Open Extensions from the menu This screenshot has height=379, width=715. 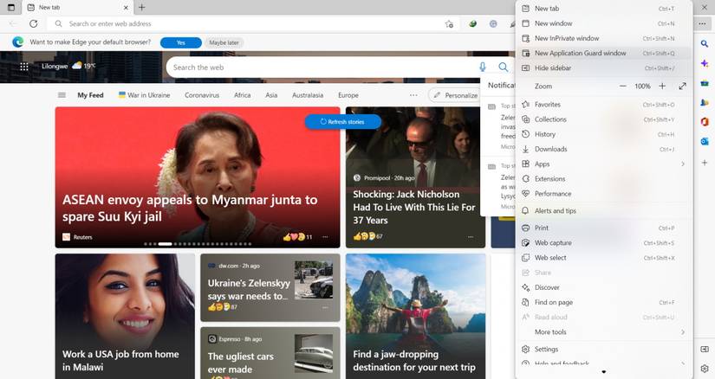click(x=604, y=179)
